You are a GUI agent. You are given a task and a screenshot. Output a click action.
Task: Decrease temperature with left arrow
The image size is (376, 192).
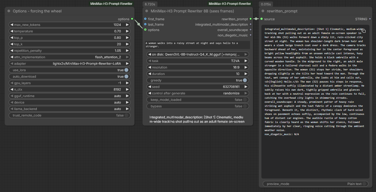pyautogui.click(x=12, y=31)
